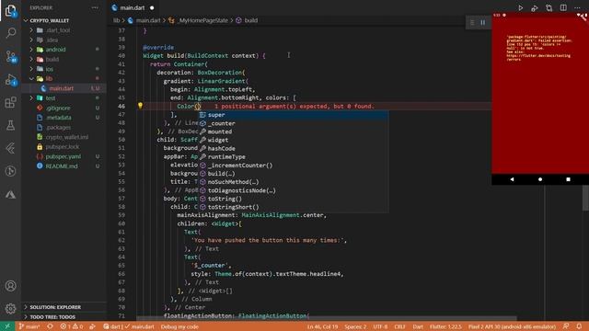This screenshot has height=331, width=589.
Task: Select '_counter' in the autocomplete list
Action: coord(293,123)
